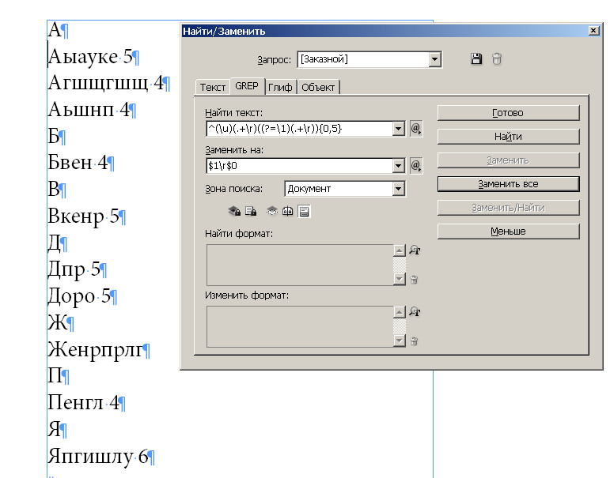Select the GREP tab
This screenshot has width=610, height=478.
click(x=247, y=86)
